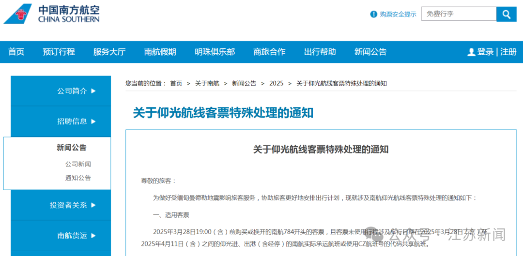This screenshot has height=256, width=523.
Task: Select 服务大厅 in the navigation bar
Action: click(x=109, y=52)
